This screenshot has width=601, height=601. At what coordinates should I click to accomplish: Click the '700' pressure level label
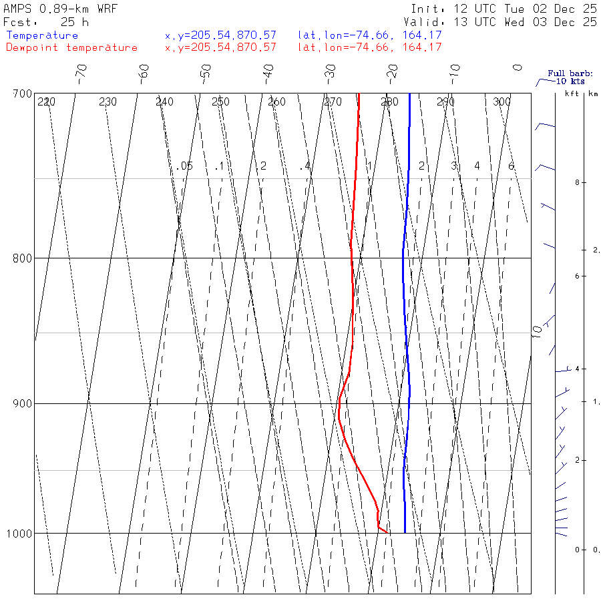(x=22, y=94)
